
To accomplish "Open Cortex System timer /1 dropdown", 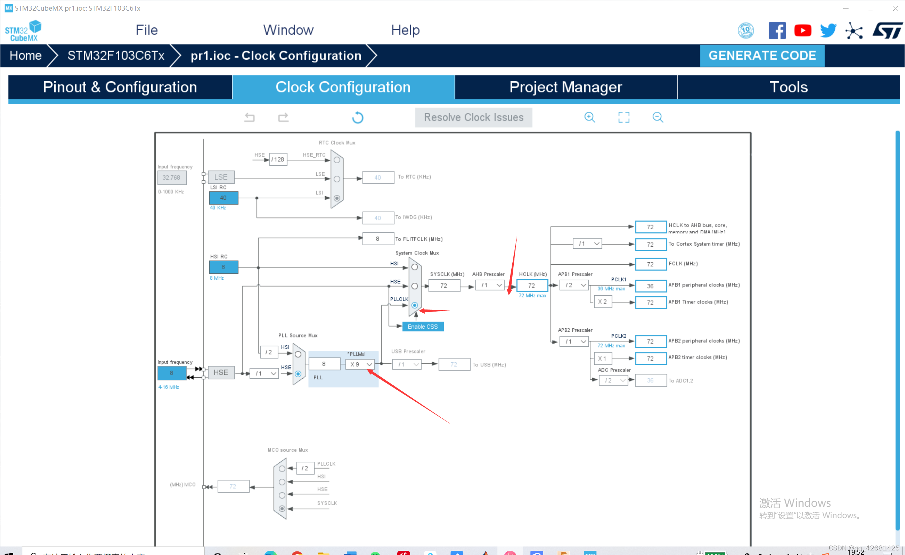I will [587, 243].
